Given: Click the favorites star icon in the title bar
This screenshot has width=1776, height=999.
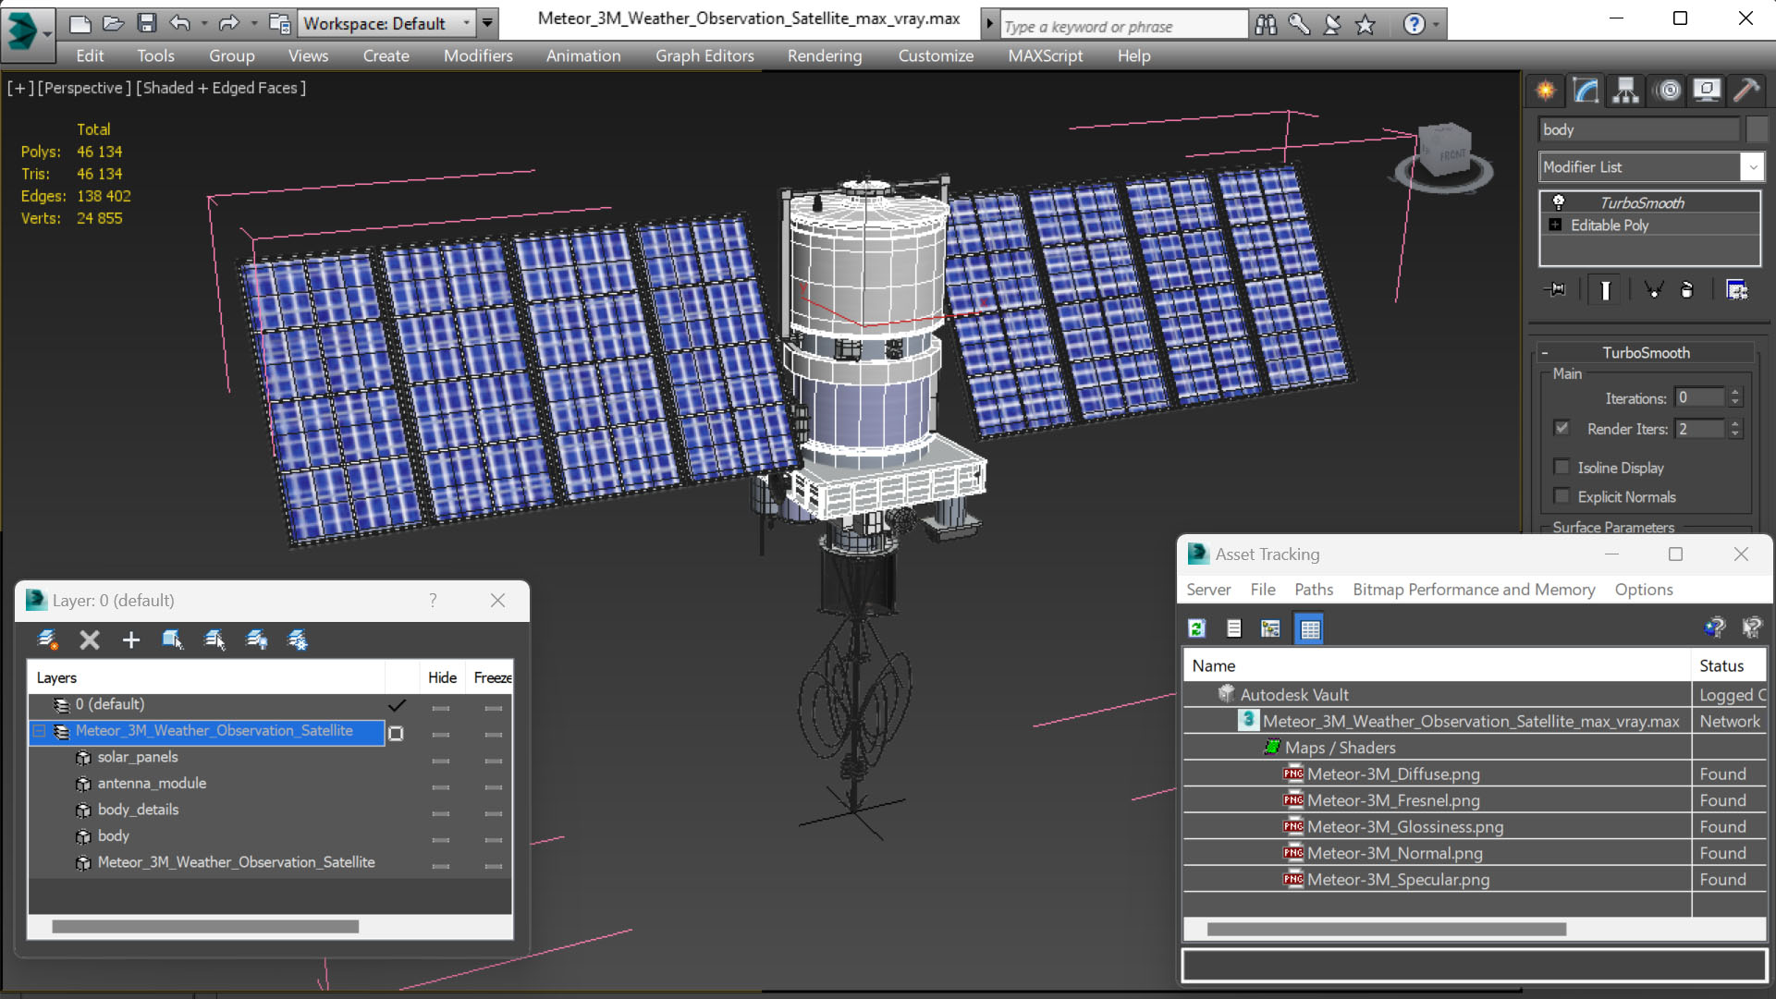Looking at the screenshot, I should [x=1366, y=25].
